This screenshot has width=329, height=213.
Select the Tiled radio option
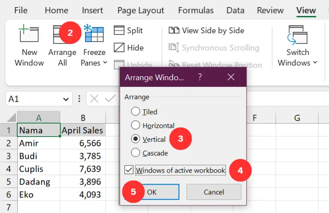coord(135,112)
